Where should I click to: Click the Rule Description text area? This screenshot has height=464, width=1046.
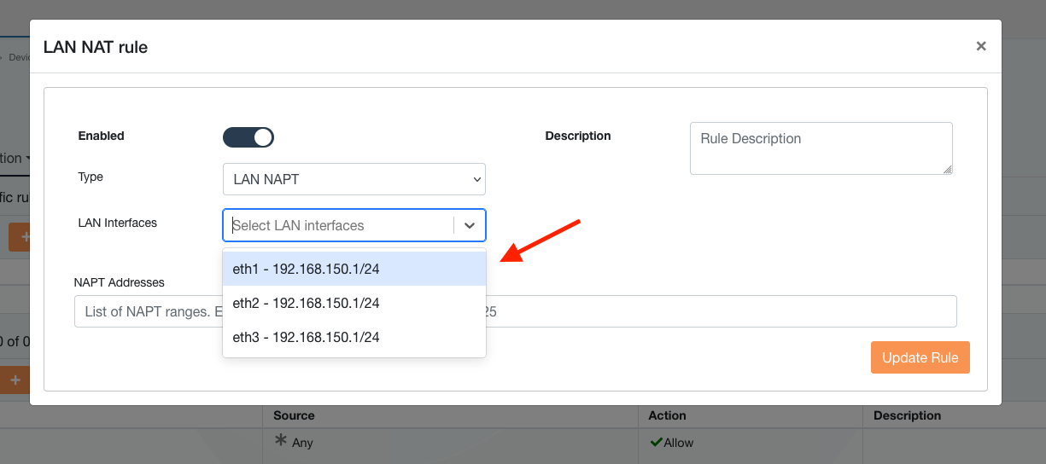tap(820, 148)
